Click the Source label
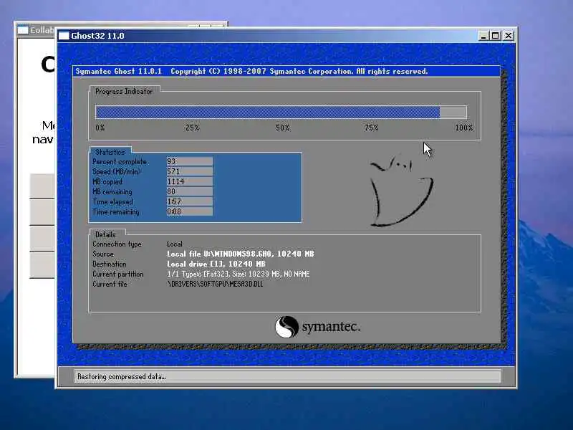This screenshot has width=573, height=430. pyautogui.click(x=103, y=254)
